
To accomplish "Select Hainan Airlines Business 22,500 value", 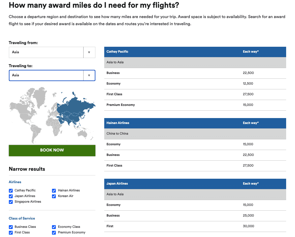I will pos(248,155).
